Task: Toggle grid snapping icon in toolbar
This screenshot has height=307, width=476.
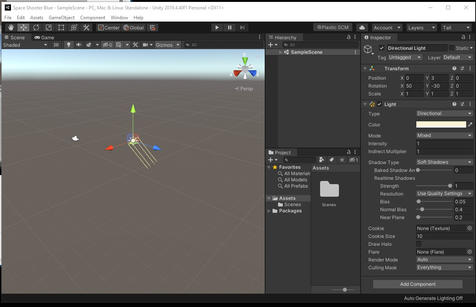Action: point(153,27)
